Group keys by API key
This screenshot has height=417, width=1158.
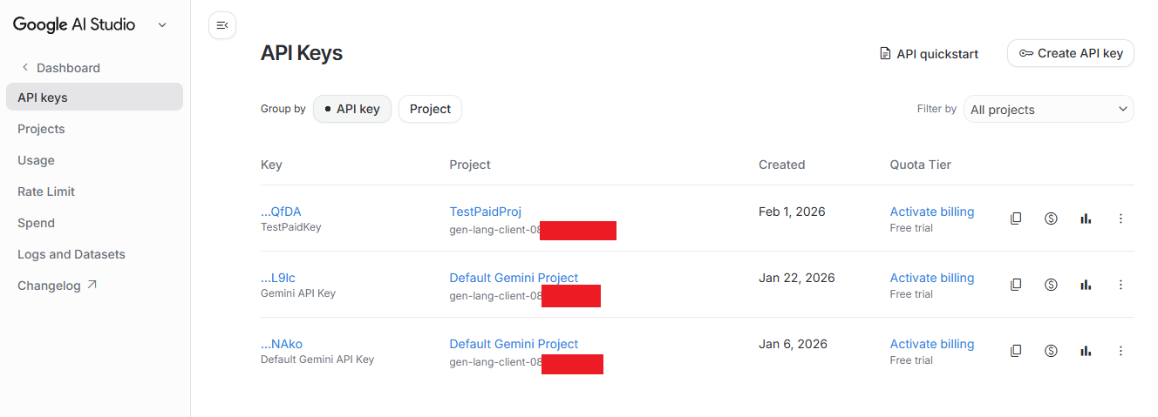[352, 109]
